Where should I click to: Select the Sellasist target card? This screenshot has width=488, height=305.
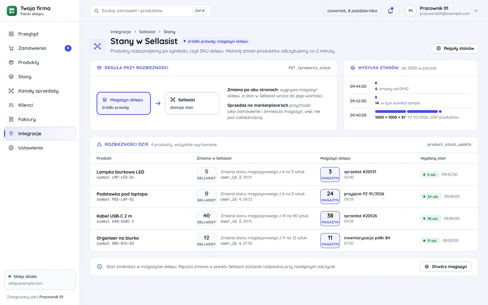click(x=192, y=103)
